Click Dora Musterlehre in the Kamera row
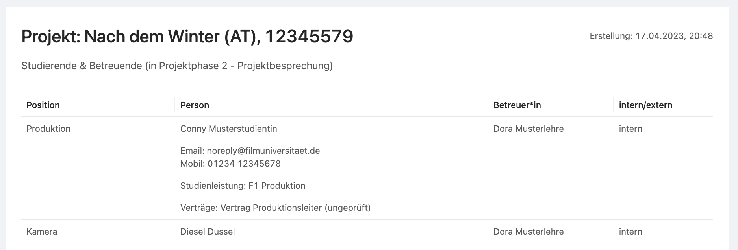738x250 pixels. tap(528, 232)
